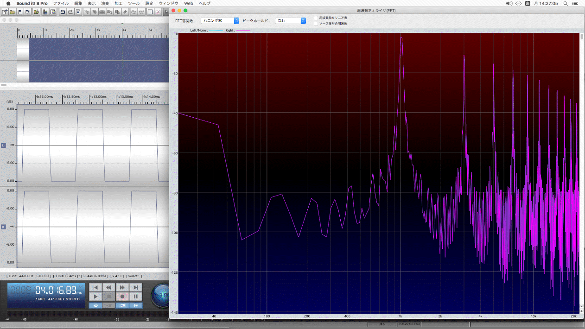
Task: Jump to the end of the audio
Action: [136, 288]
